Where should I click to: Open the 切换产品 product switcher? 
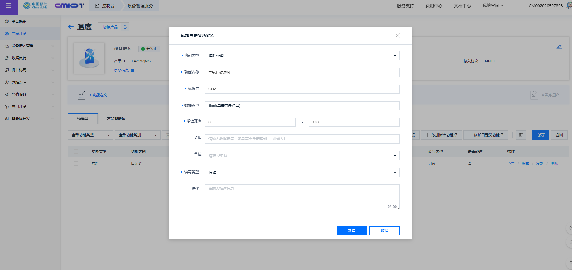click(113, 27)
